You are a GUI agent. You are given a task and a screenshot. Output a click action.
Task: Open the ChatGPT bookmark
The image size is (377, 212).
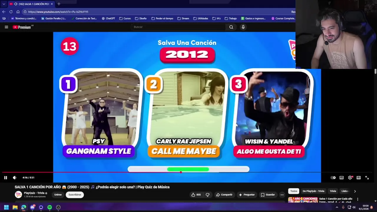[x=108, y=19]
